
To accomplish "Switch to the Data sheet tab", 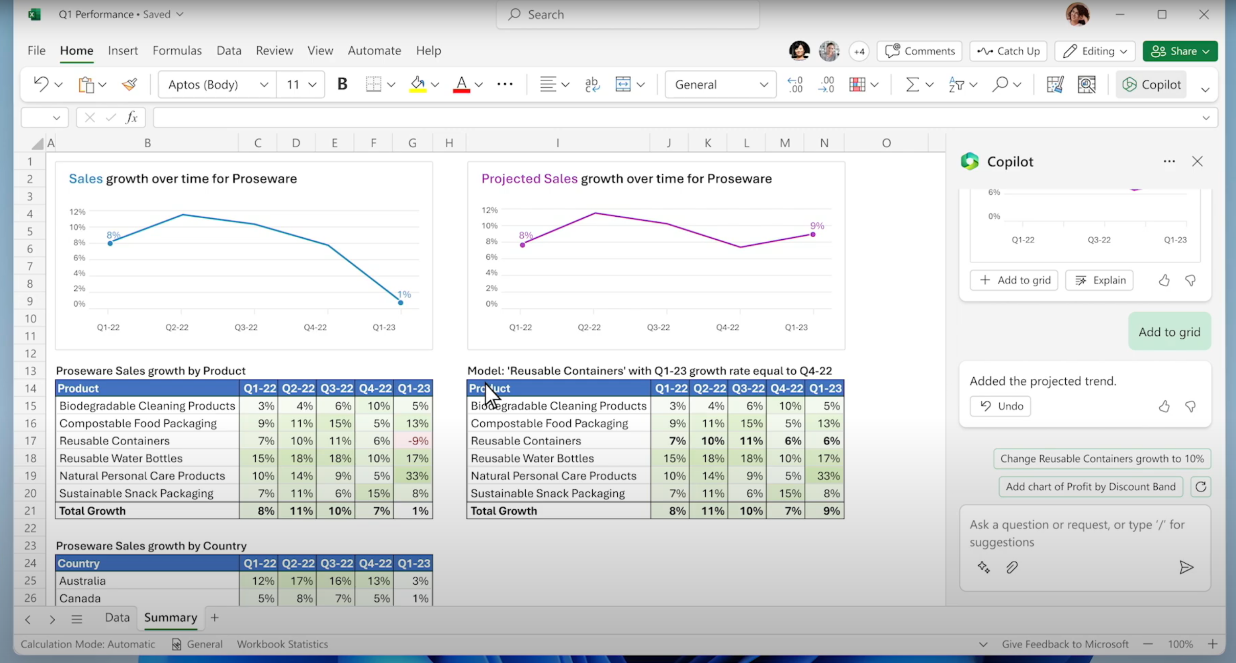I will click(117, 618).
